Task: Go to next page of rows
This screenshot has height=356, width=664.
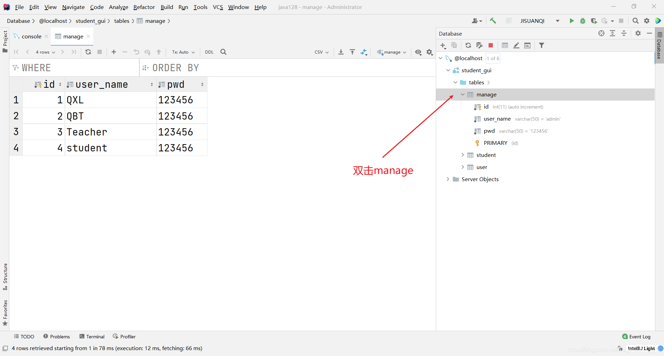Action: coord(63,52)
